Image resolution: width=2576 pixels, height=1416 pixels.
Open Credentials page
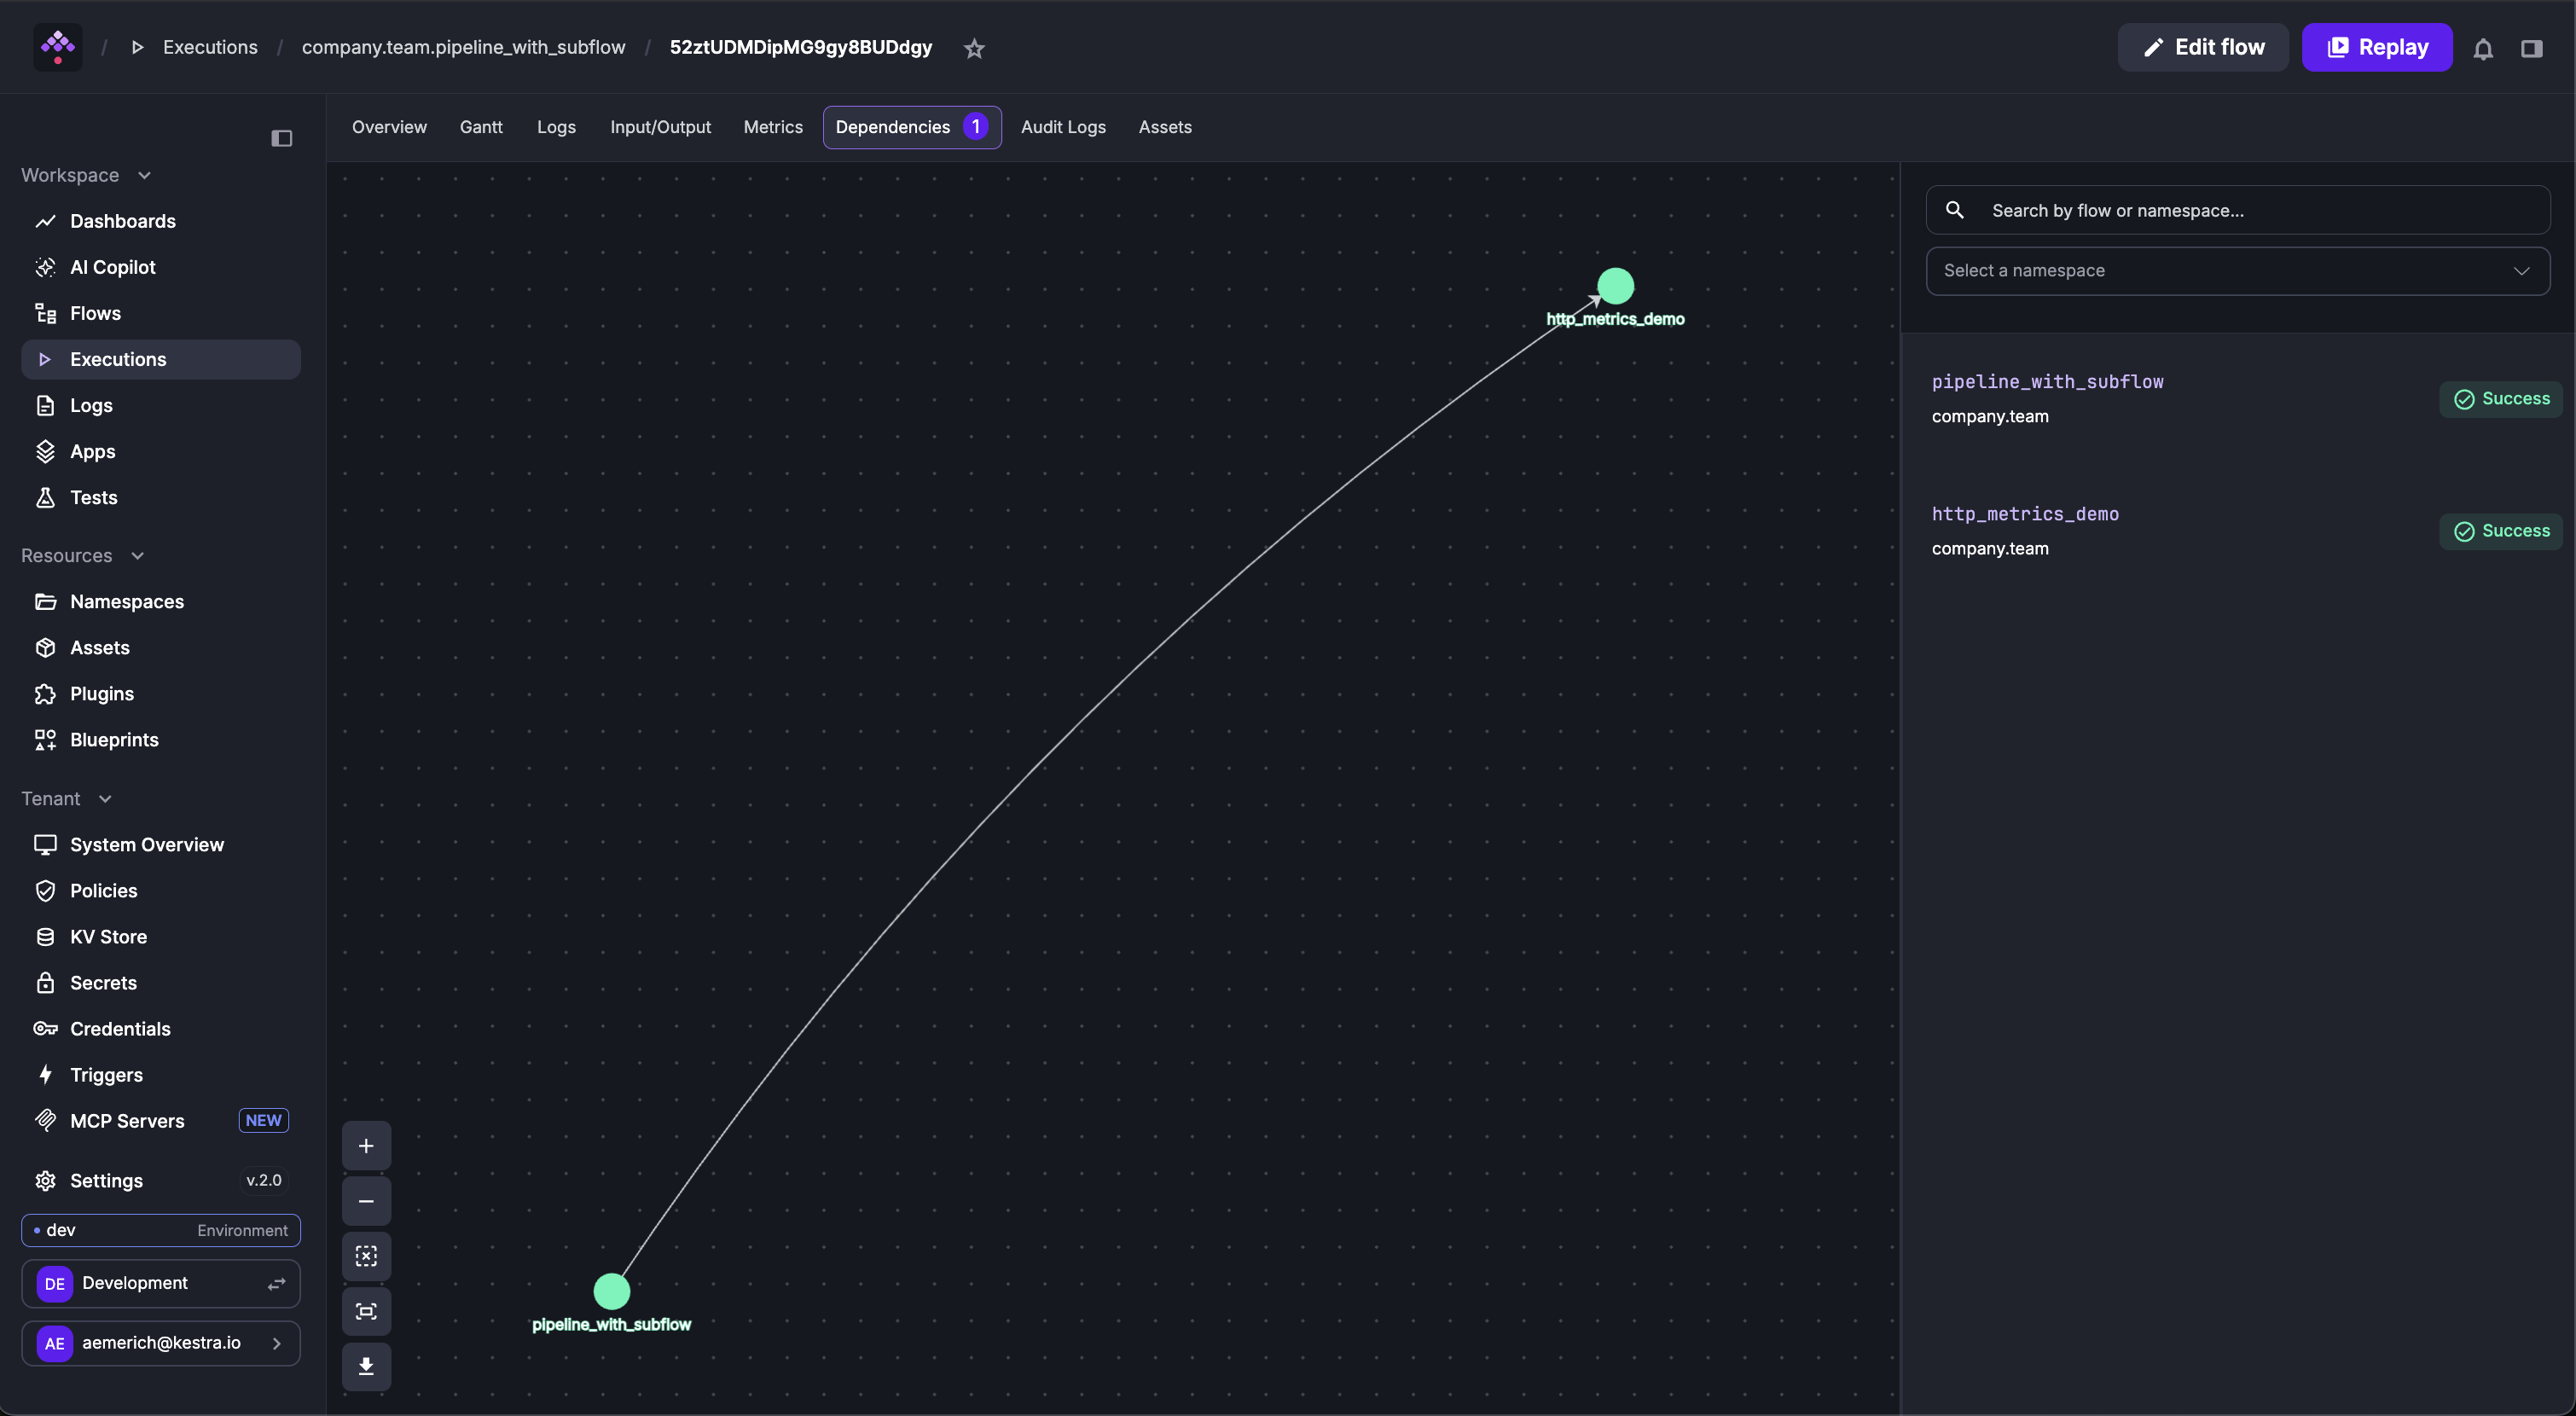pyautogui.click(x=160, y=1028)
